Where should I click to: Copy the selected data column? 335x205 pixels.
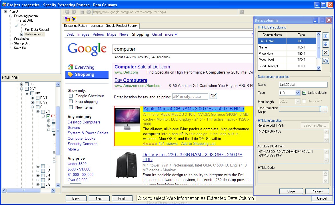[325, 60]
